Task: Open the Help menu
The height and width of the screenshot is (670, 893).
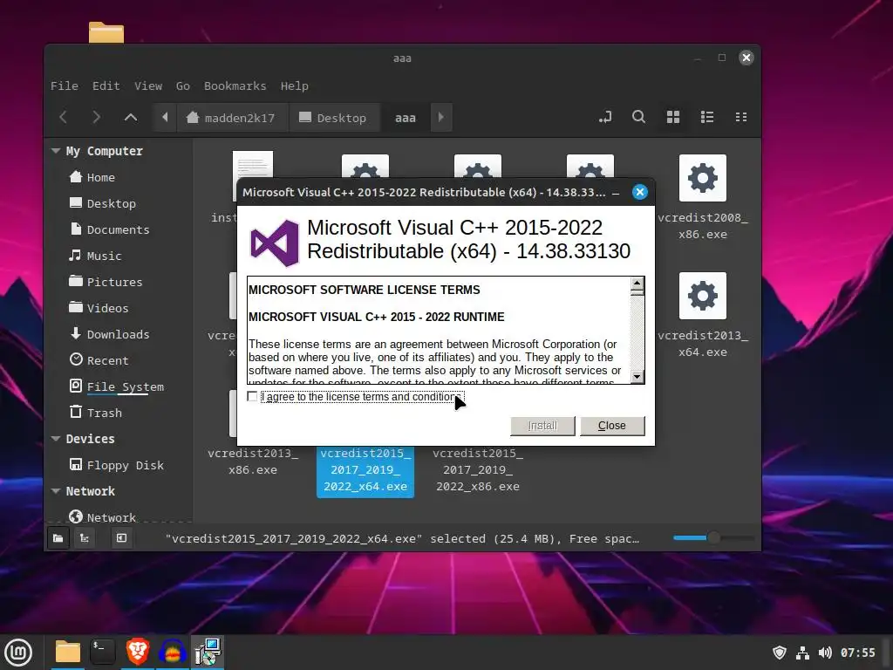Action: 295,86
